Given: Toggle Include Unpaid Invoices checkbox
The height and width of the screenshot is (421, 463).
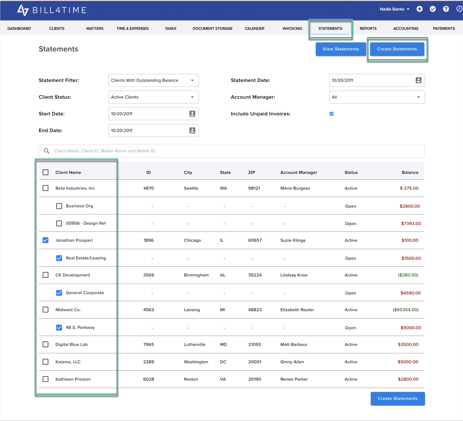Looking at the screenshot, I should 331,114.
